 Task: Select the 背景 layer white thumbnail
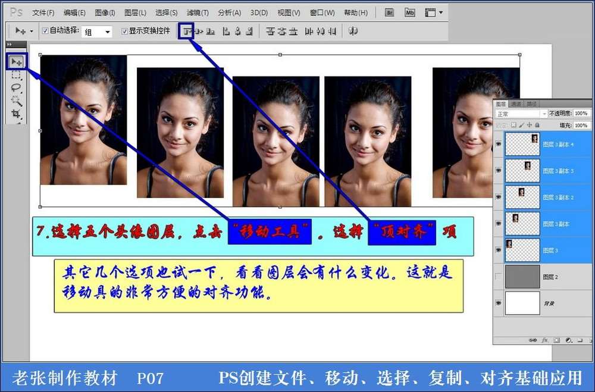click(x=522, y=303)
